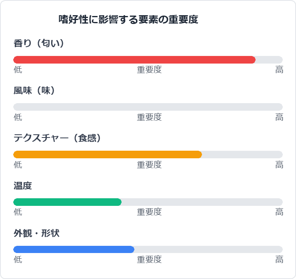The width and height of the screenshot is (296, 279).
Task: Click the 重要度 label under the 風味 slider
Action: point(149,117)
